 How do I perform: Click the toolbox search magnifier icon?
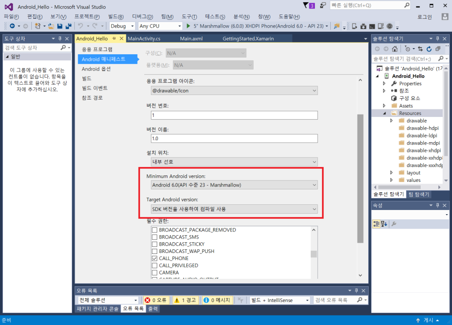coord(63,48)
